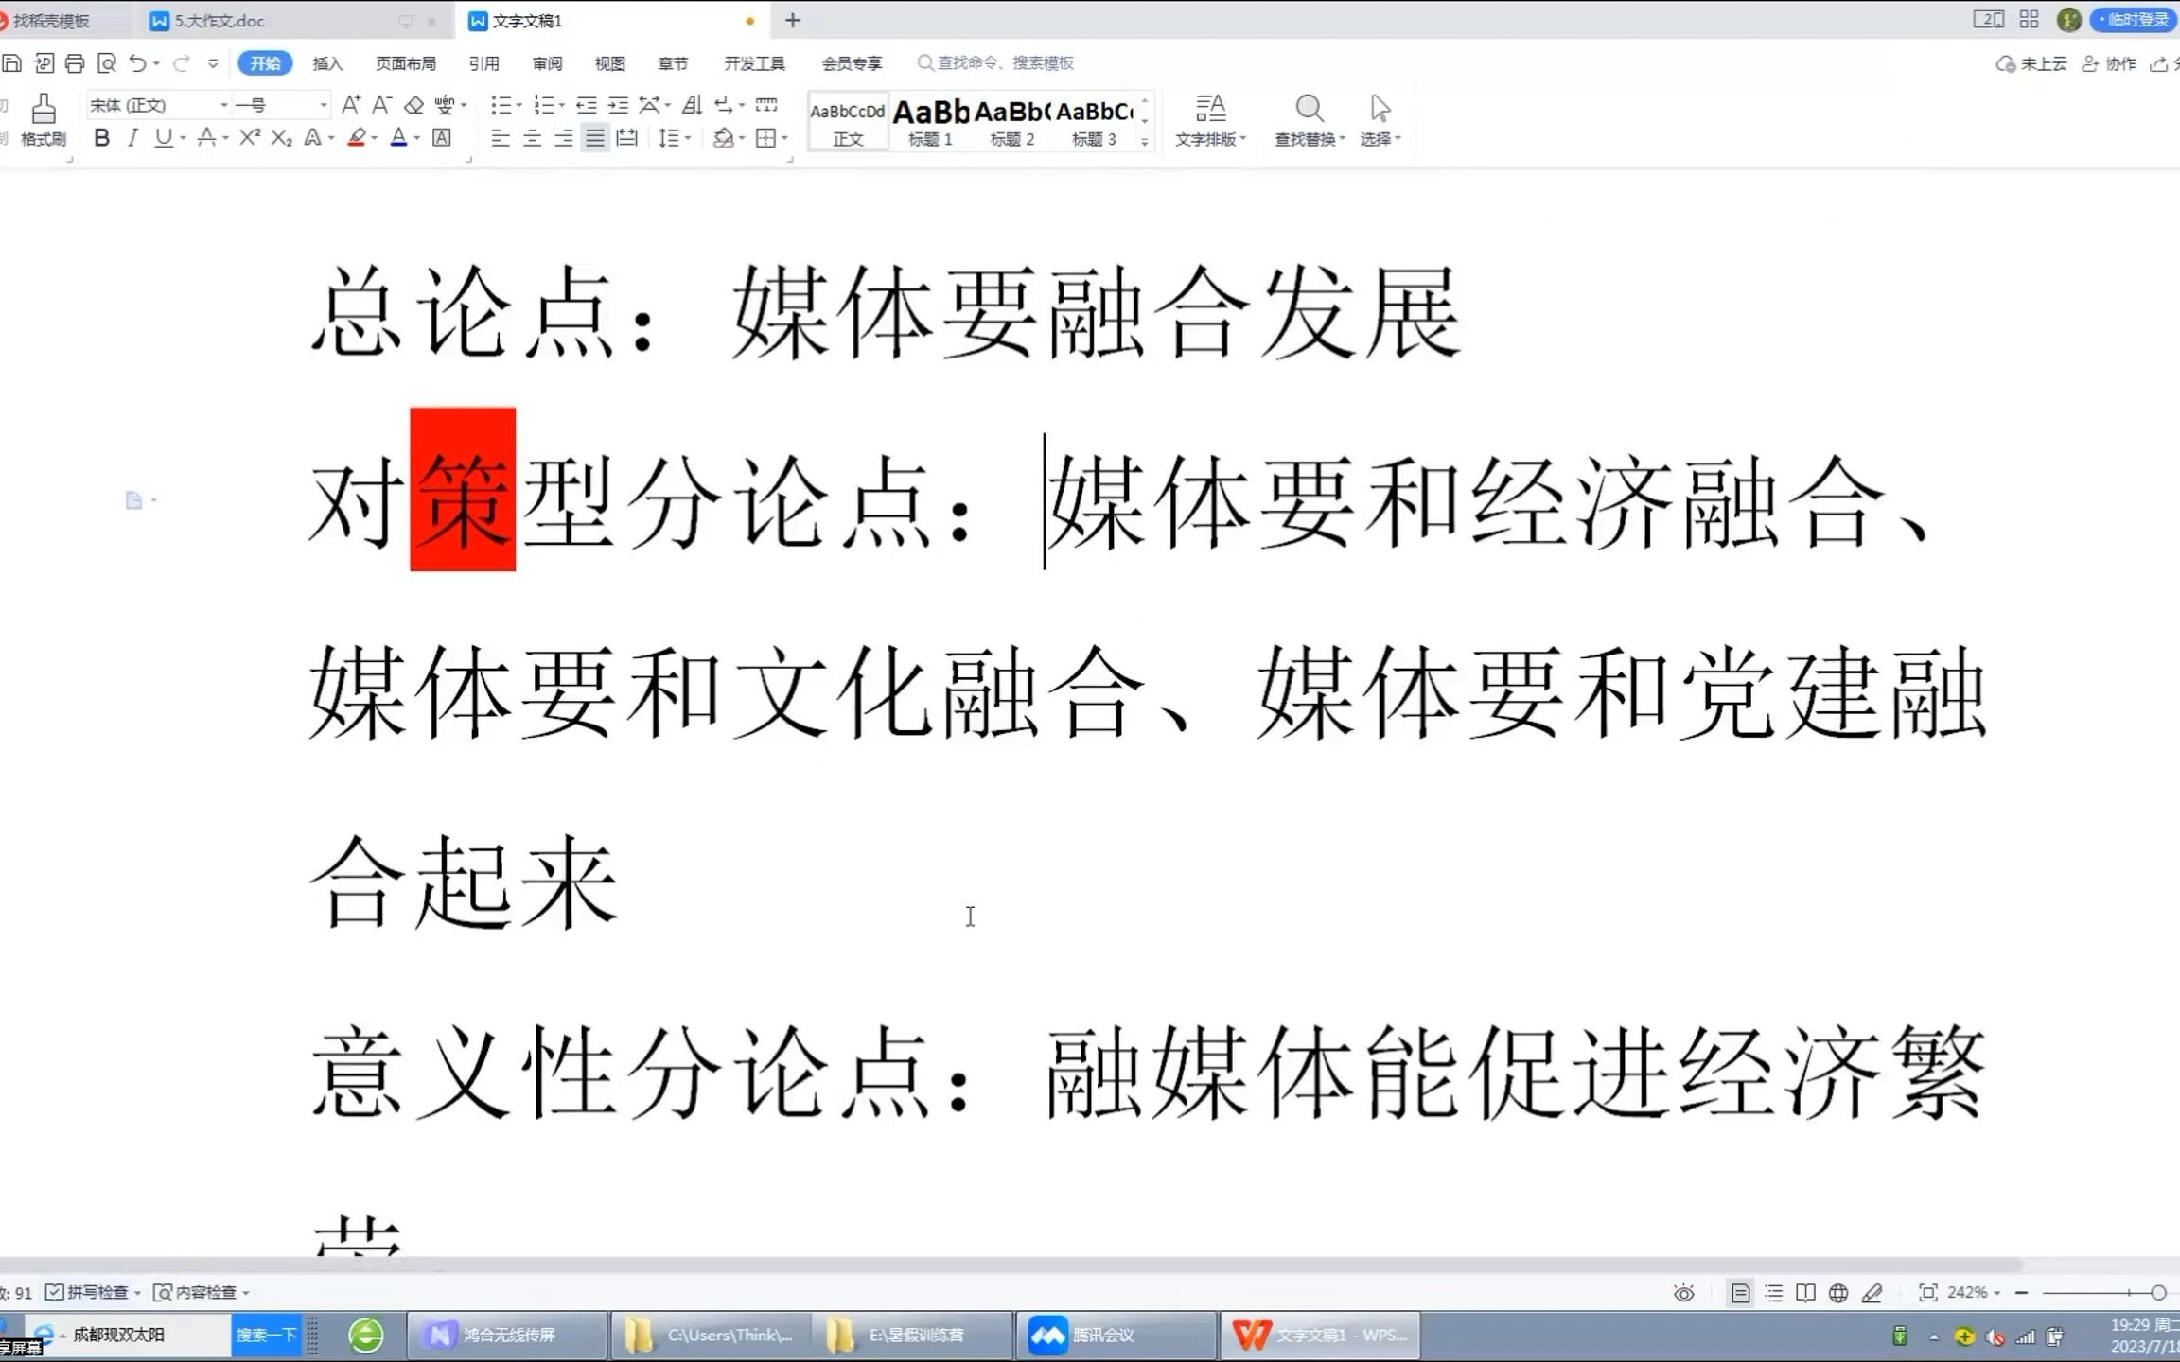Click the Save icon in quick toolbar

point(11,63)
